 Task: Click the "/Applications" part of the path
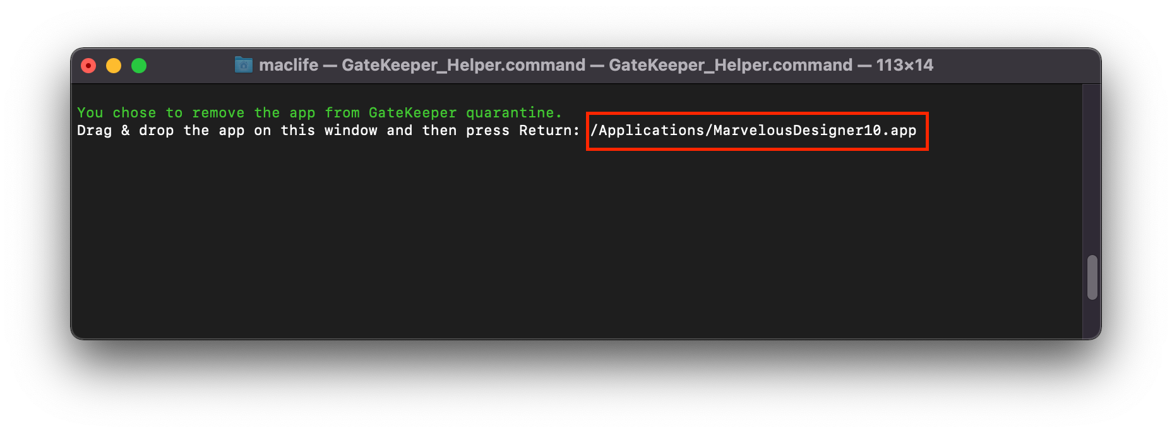pyautogui.click(x=647, y=131)
